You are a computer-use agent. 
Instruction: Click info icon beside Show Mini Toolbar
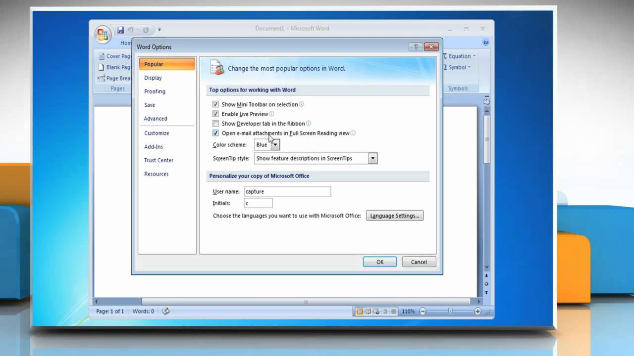coord(302,104)
